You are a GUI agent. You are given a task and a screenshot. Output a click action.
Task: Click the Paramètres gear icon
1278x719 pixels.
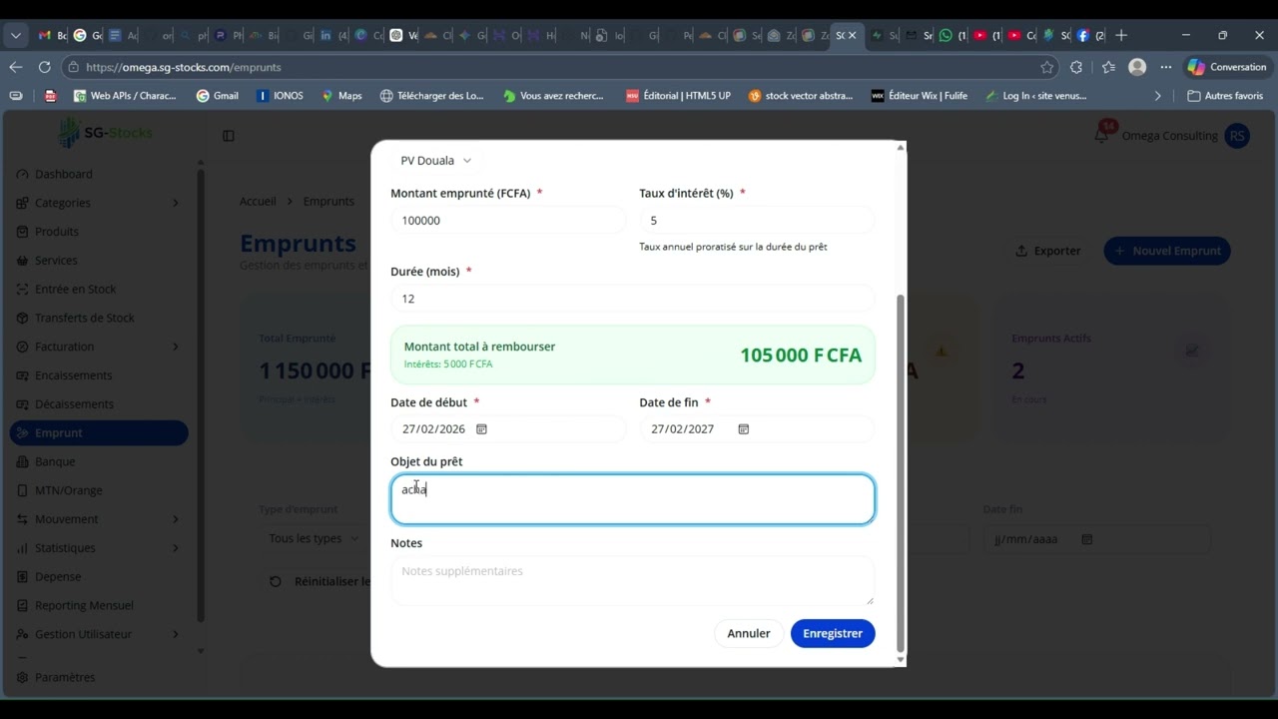(x=22, y=677)
